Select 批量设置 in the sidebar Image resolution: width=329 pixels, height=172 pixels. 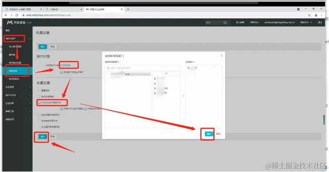(18, 71)
